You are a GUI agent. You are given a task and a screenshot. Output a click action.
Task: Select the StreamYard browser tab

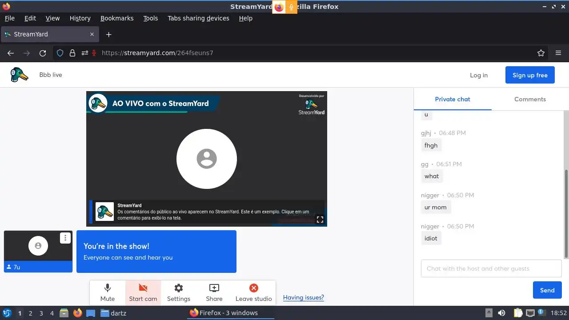[x=50, y=34]
